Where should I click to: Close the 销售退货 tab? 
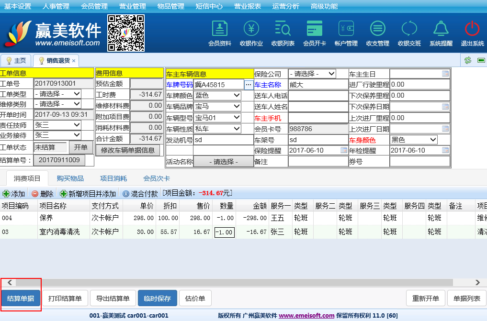pos(74,61)
